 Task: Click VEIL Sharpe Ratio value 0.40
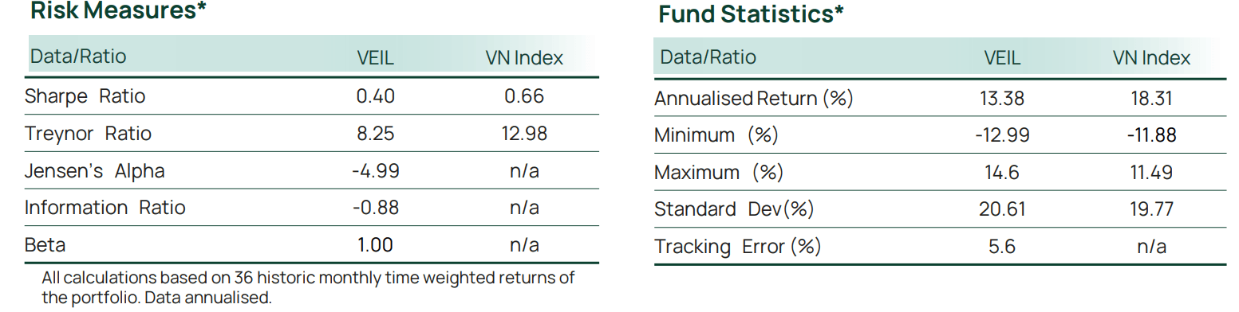click(376, 96)
